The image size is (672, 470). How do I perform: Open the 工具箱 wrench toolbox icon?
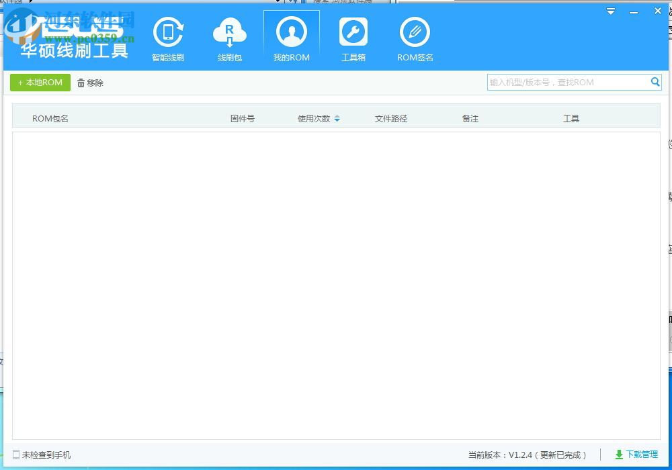[x=353, y=30]
